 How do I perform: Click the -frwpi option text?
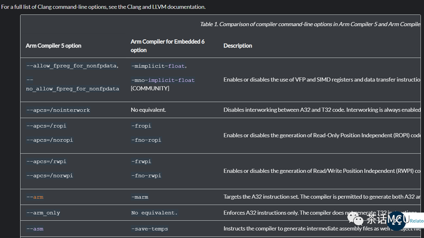141,161
